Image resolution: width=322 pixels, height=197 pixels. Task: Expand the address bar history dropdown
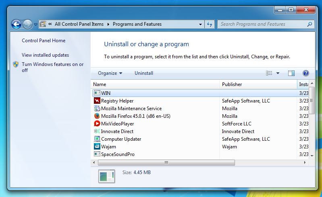(200, 25)
